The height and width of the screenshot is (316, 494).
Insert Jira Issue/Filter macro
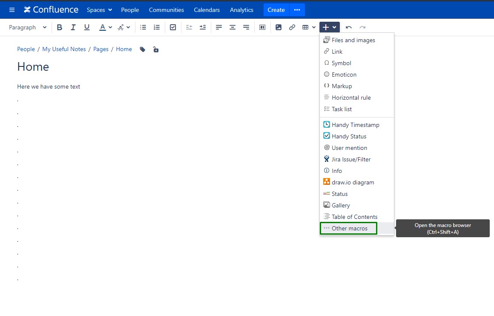(x=356, y=159)
